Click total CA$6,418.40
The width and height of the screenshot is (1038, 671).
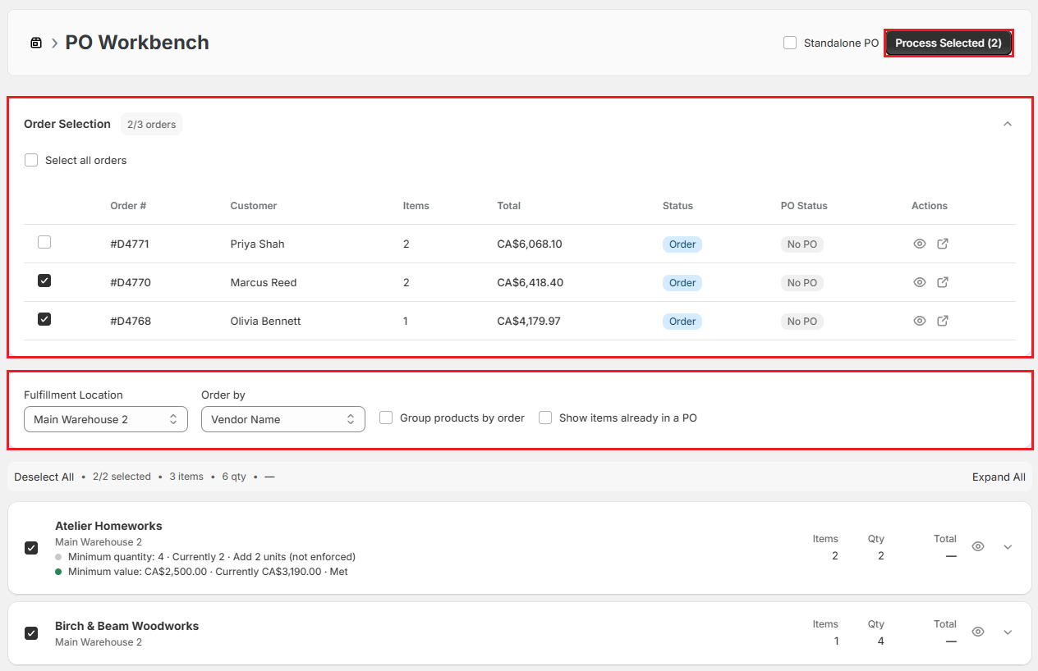(x=530, y=282)
